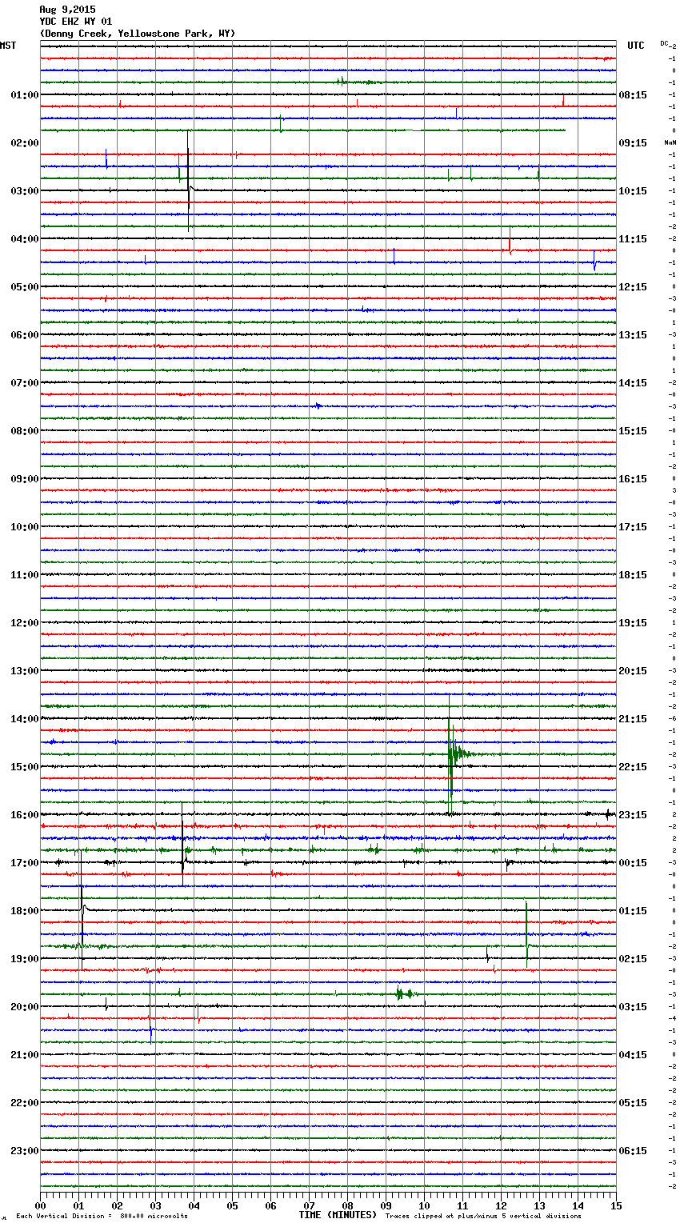
Task: Select the station code 'YDC EHZ WY 01'
Action: [76, 22]
